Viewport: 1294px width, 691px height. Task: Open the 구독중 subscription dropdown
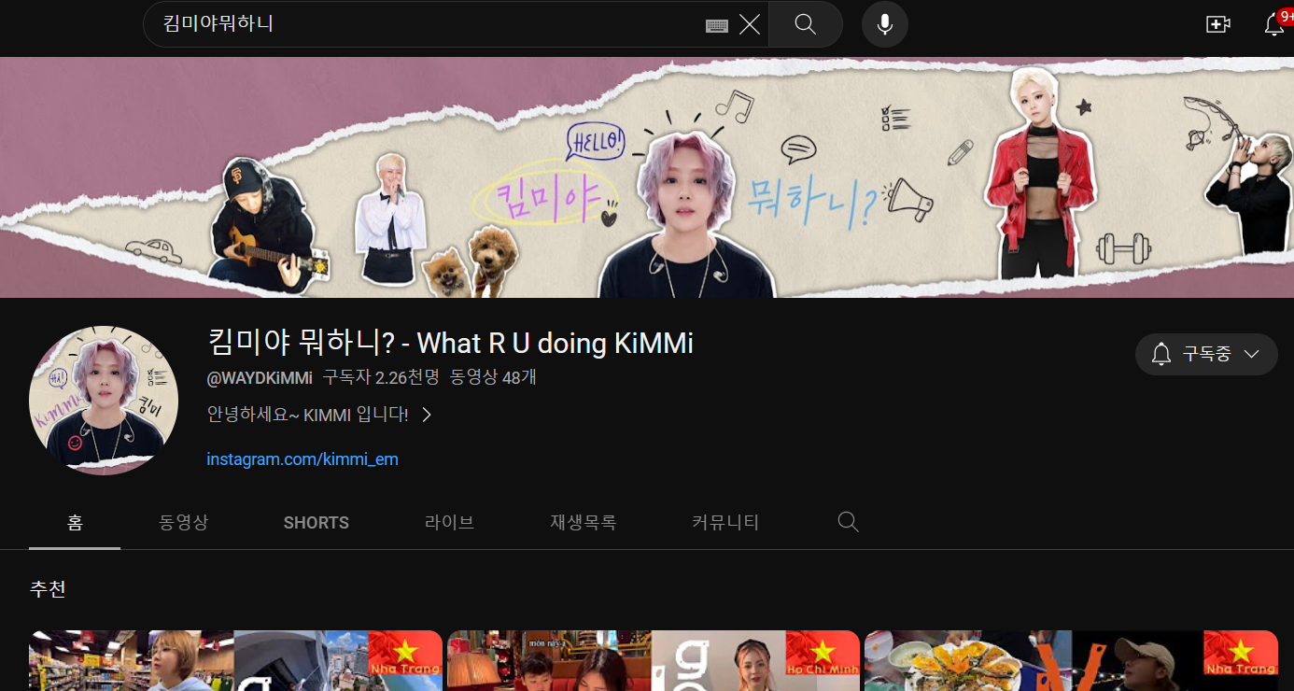[1206, 354]
